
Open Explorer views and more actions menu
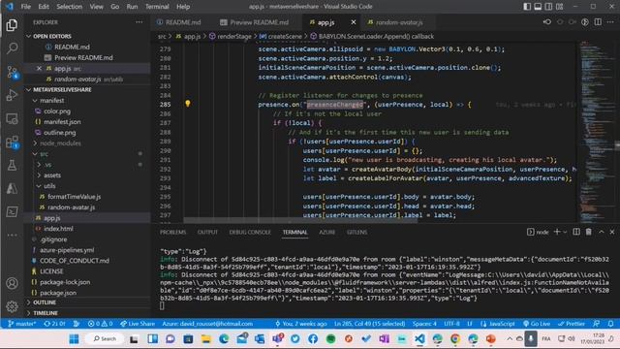pyautogui.click(x=139, y=22)
